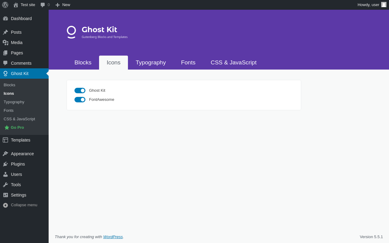Click the Version 5.5.1 footer text
The image size is (389, 243).
point(371,237)
